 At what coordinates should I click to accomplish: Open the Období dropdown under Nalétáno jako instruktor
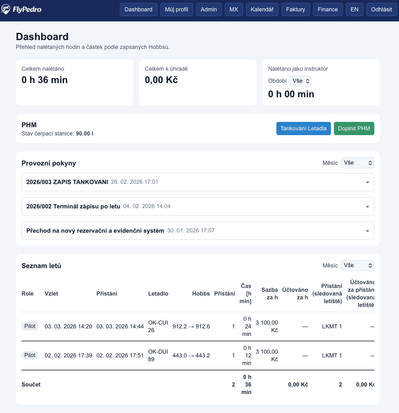(300, 81)
